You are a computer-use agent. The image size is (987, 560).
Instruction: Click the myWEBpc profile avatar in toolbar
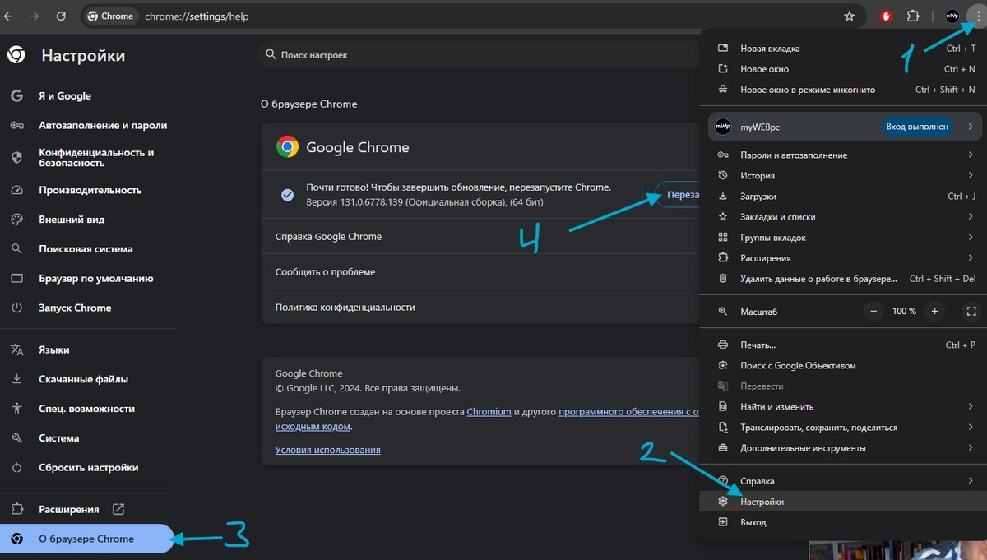[952, 16]
